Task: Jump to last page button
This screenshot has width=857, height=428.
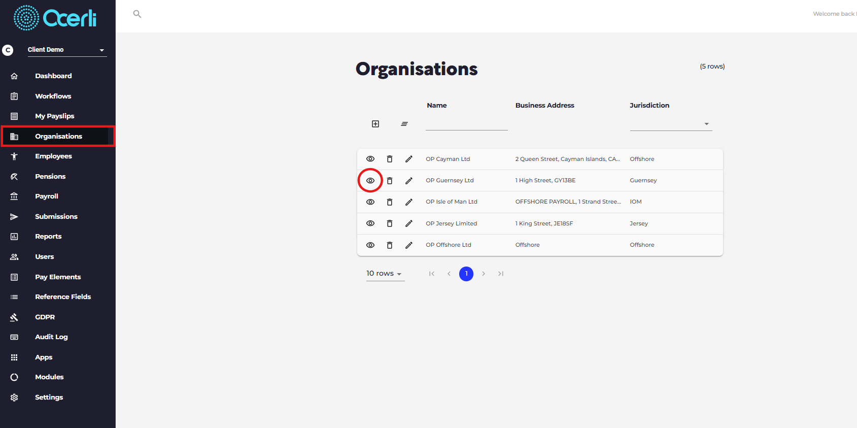Action: 501,274
